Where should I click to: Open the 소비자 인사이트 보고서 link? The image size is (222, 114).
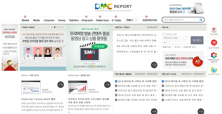click(x=10, y=53)
